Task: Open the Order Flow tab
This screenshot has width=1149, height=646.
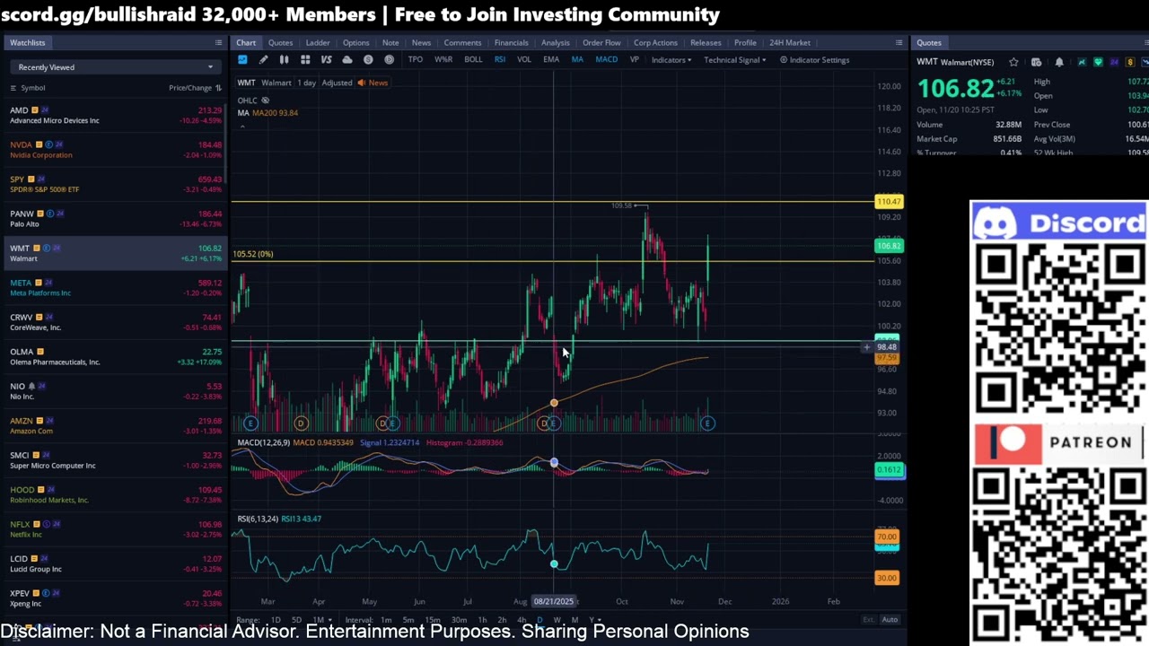Action: [x=601, y=42]
